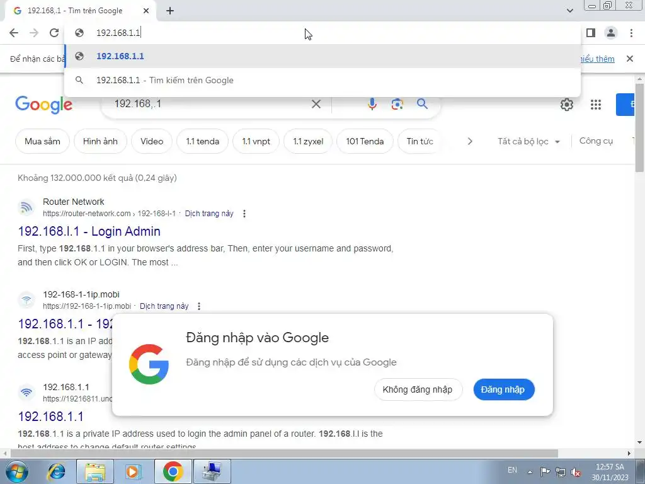Open Google settings gear icon

tap(566, 105)
